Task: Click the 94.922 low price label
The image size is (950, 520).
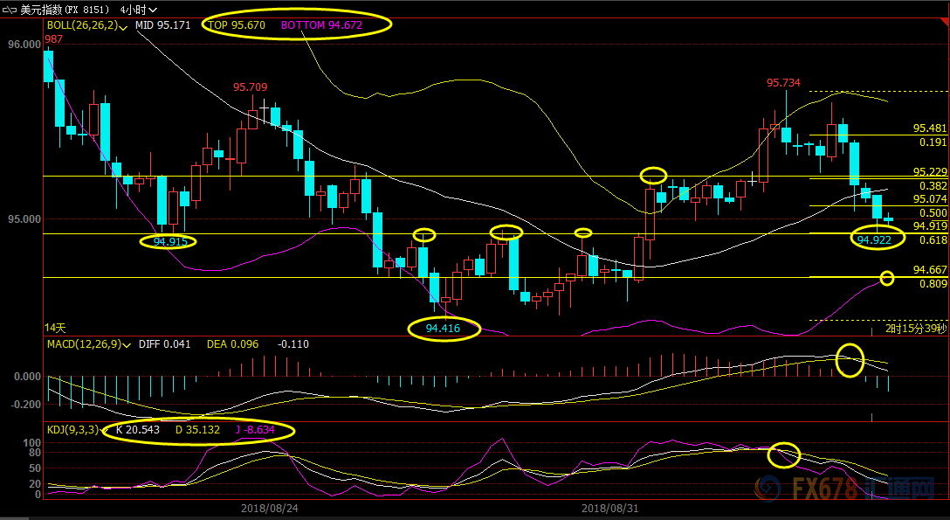Action: 874,240
